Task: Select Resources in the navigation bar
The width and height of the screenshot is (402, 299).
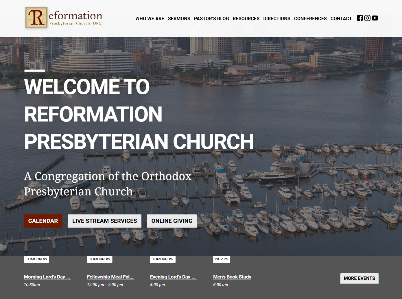Action: pos(246,18)
